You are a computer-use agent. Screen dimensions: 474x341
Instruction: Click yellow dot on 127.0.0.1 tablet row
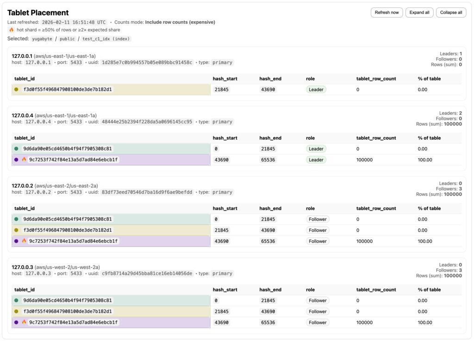click(17, 89)
